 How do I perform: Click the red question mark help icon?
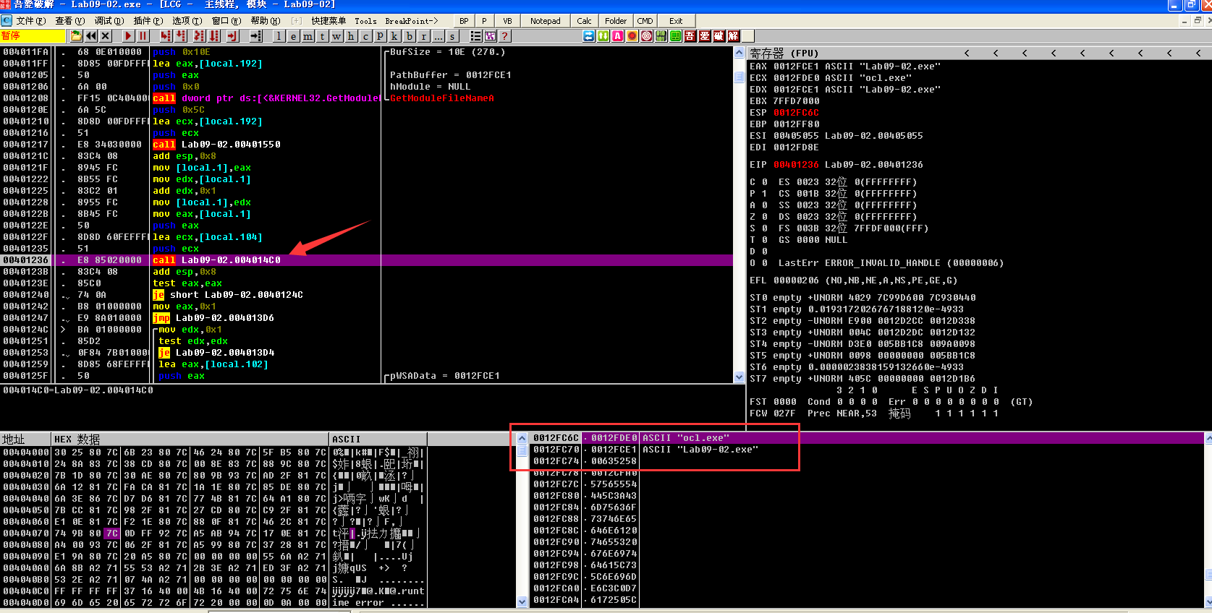tap(504, 35)
